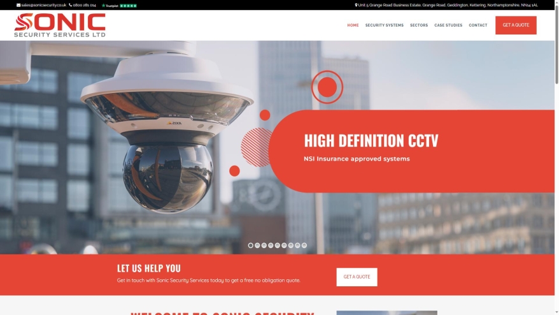Call the 0800 281 014 phone number link
Viewport: 559px width, 315px height.
tap(85, 5)
